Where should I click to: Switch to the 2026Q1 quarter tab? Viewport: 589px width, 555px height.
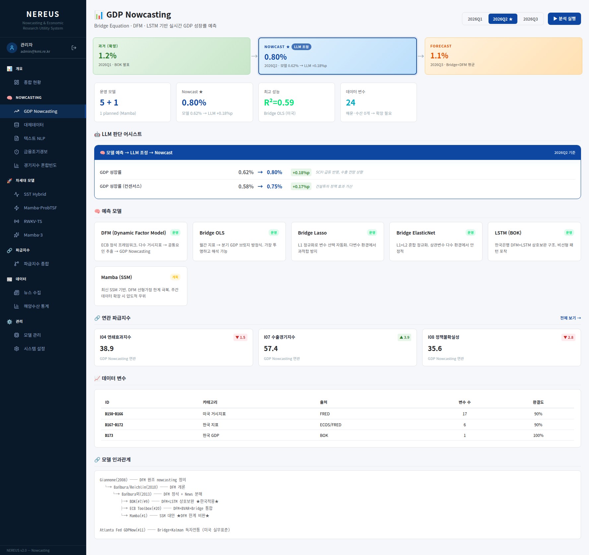[x=475, y=19]
